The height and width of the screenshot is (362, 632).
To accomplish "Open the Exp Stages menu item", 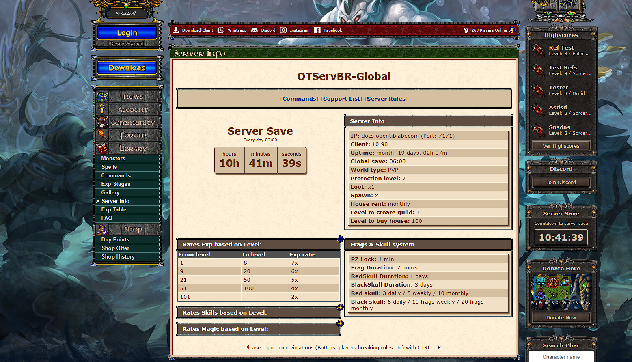I will (x=116, y=184).
